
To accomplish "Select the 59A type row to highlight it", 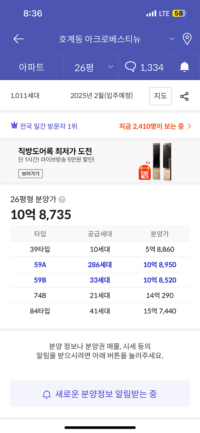I will pos(100,264).
